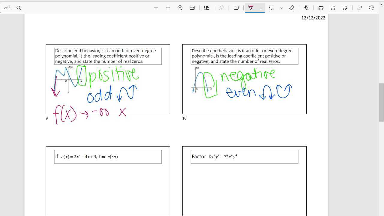Screen dimensions: 384x216
Task: Select the Draw pen tool
Action: [x=251, y=8]
